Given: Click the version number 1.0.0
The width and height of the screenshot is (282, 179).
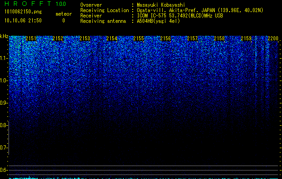Looking at the screenshot, I should [x=61, y=4].
